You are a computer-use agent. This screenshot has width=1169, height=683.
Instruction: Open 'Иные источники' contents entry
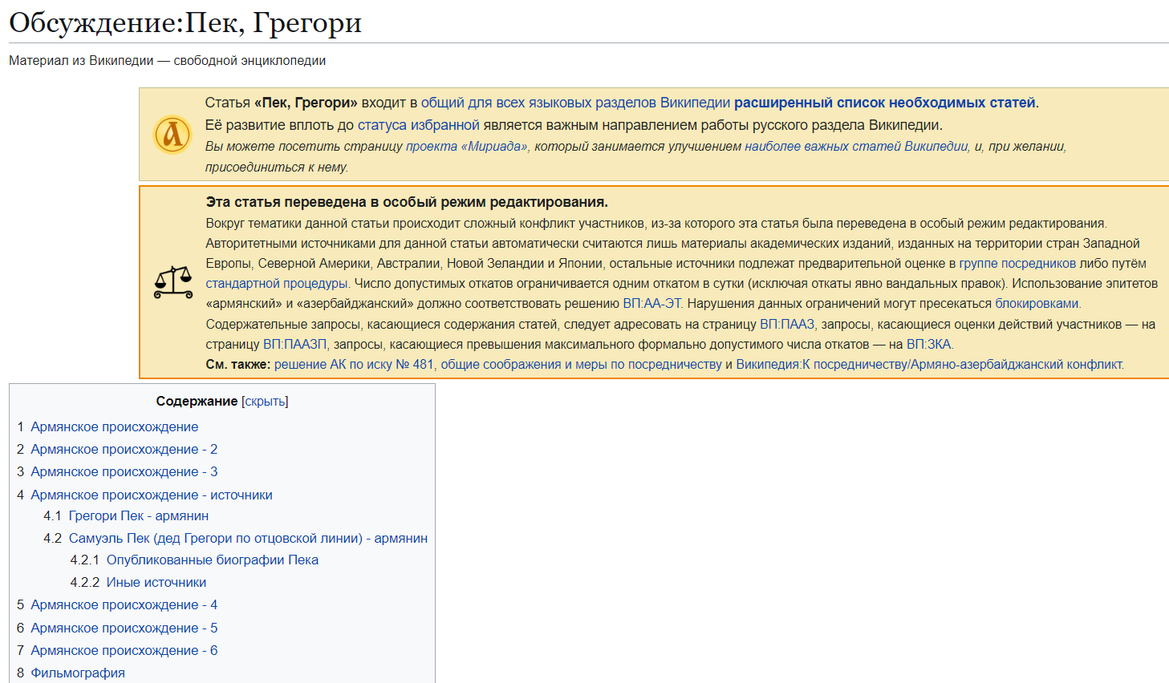click(156, 583)
